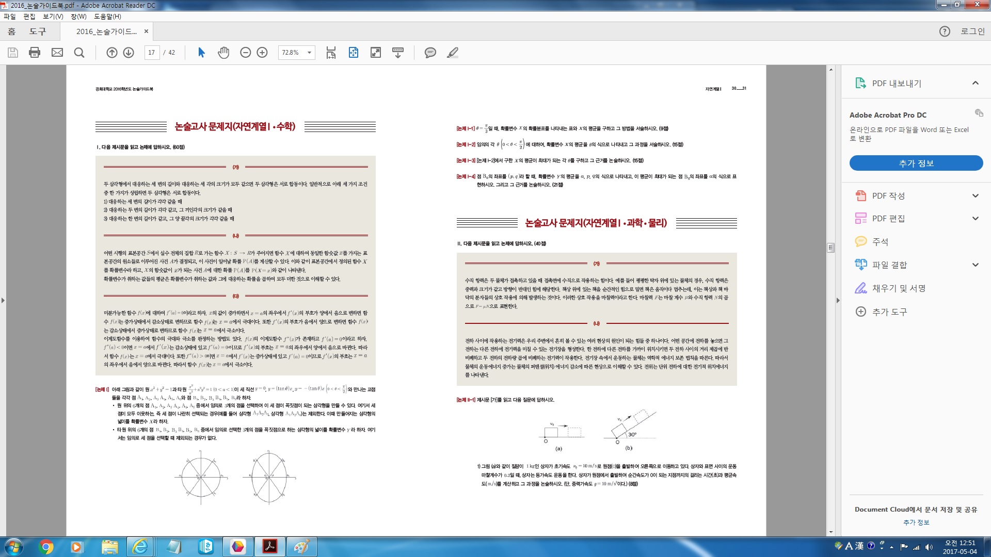Go to next page arrow

129,53
